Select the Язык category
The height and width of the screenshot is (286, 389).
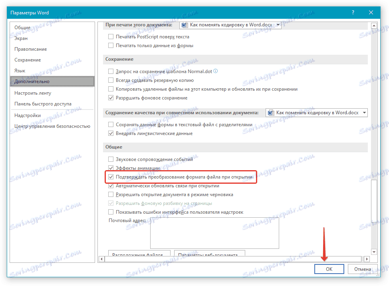pos(52,71)
